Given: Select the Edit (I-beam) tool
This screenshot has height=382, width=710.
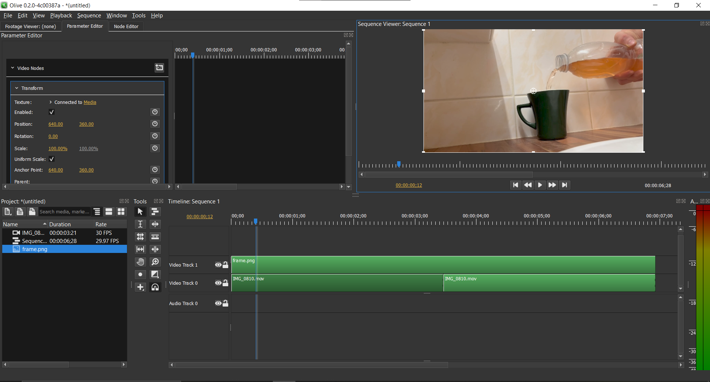Looking at the screenshot, I should (140, 224).
